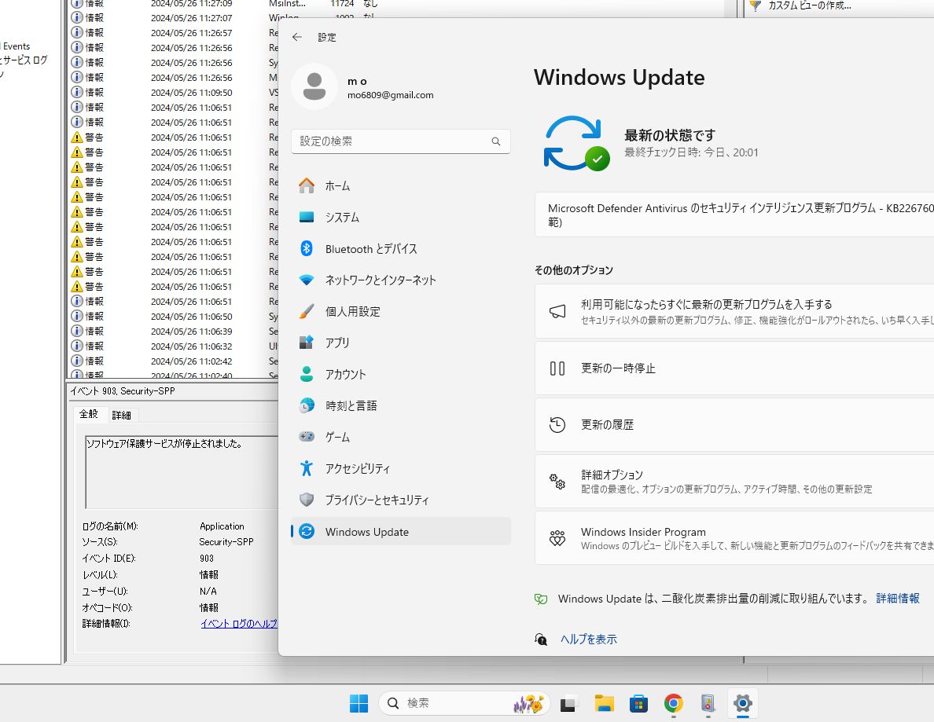Open the user profile avatar
This screenshot has height=722, width=934.
click(314, 87)
